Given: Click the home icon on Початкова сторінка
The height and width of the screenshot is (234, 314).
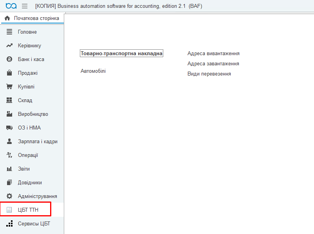Looking at the screenshot, I should tap(7, 18).
